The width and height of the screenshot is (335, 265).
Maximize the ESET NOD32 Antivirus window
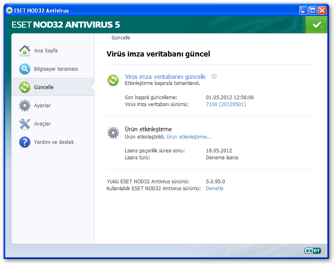313,10
